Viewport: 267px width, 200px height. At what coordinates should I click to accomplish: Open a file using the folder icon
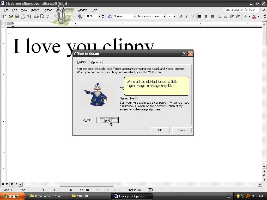click(11, 16)
